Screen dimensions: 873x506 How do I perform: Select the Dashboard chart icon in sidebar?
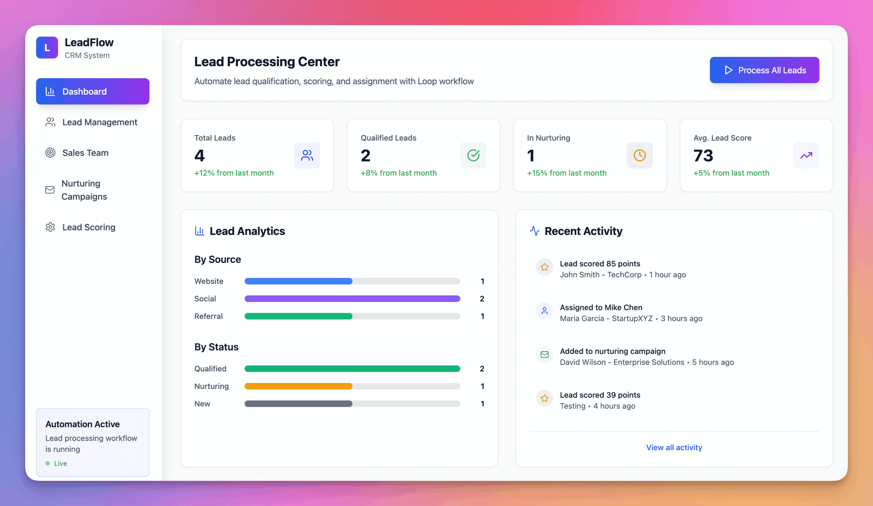(x=50, y=91)
